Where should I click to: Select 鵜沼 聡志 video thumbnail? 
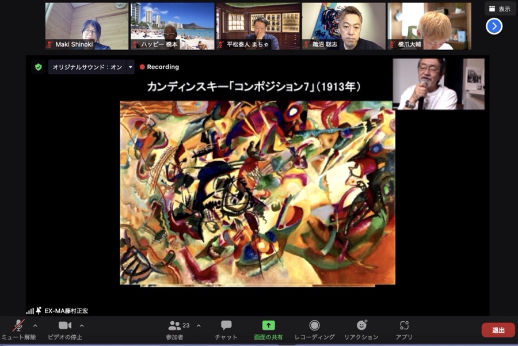coord(344,26)
